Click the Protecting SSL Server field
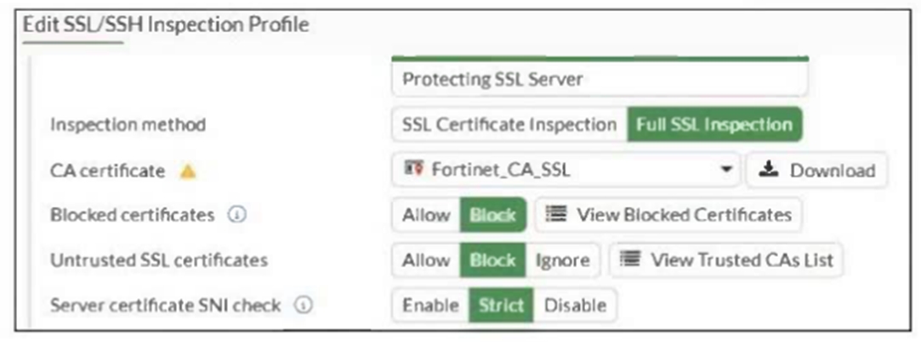Screen dimensions: 921x342 599,80
